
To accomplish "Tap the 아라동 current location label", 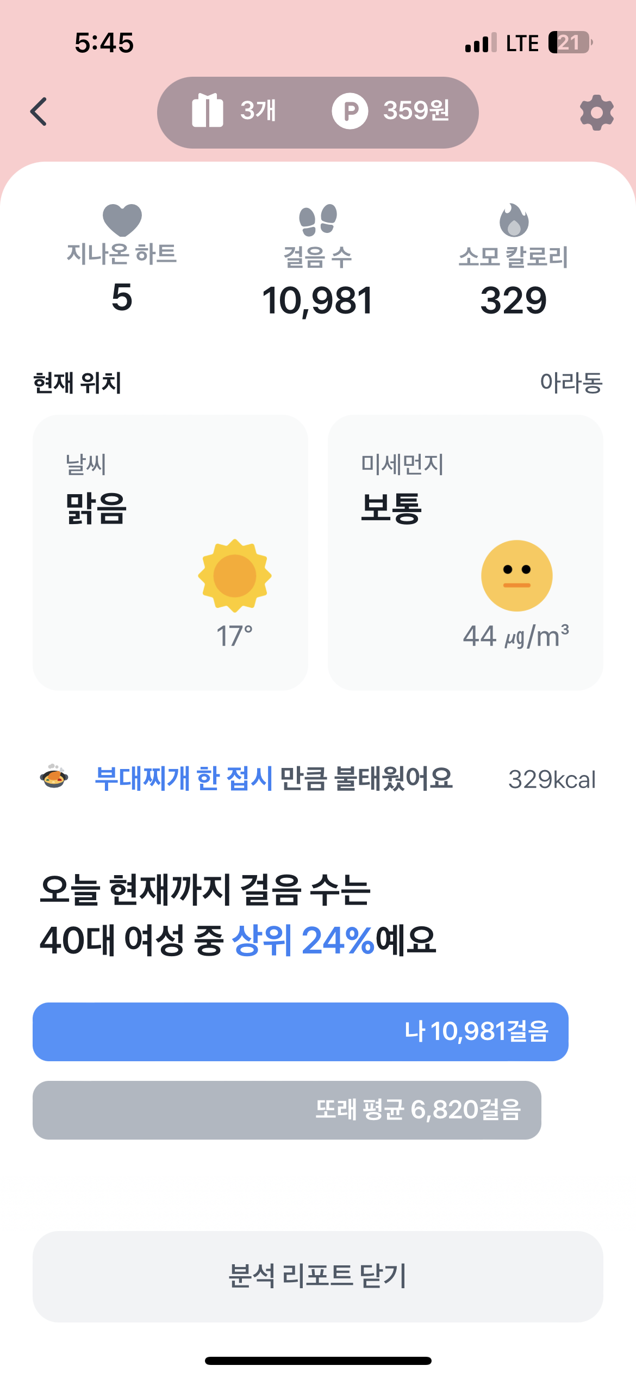I will click(571, 383).
